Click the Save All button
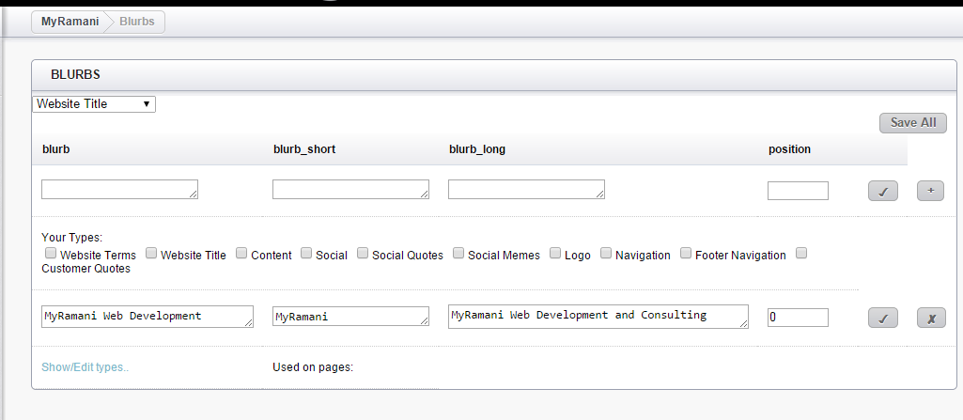Image resolution: width=963 pixels, height=420 pixels. coord(913,123)
